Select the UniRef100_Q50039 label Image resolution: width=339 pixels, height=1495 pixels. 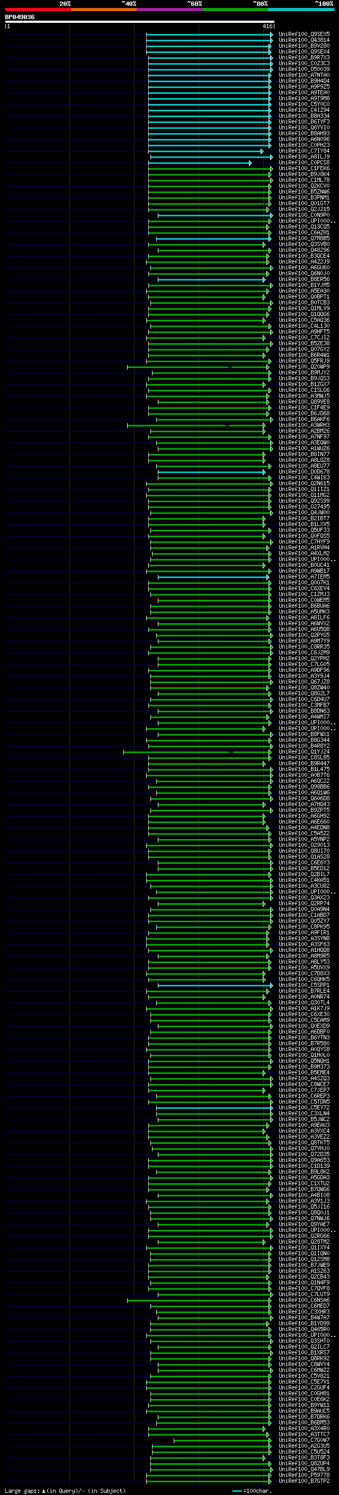tap(304, 69)
